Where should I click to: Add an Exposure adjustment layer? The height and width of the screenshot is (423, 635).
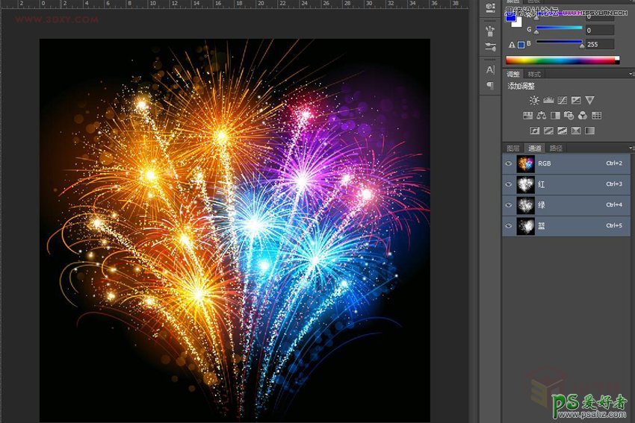click(576, 100)
